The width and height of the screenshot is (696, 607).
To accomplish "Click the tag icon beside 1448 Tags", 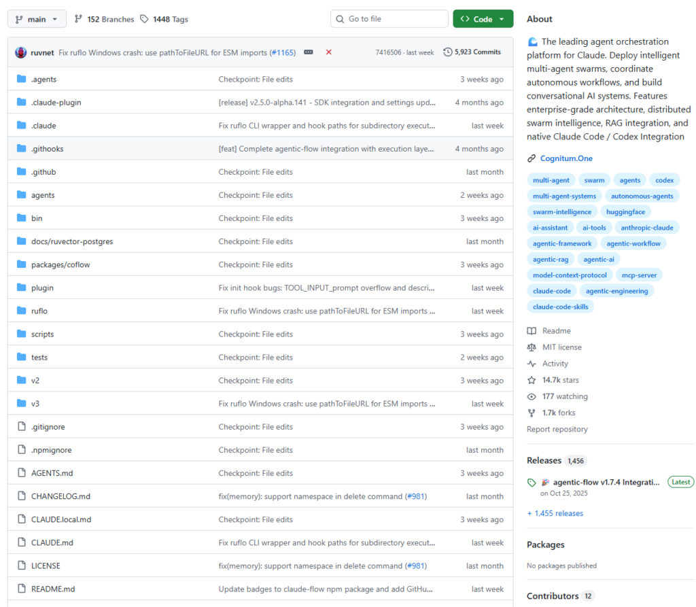I will [x=144, y=19].
